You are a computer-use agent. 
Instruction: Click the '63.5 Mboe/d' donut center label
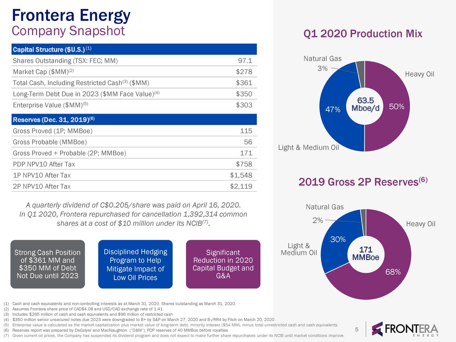366,104
